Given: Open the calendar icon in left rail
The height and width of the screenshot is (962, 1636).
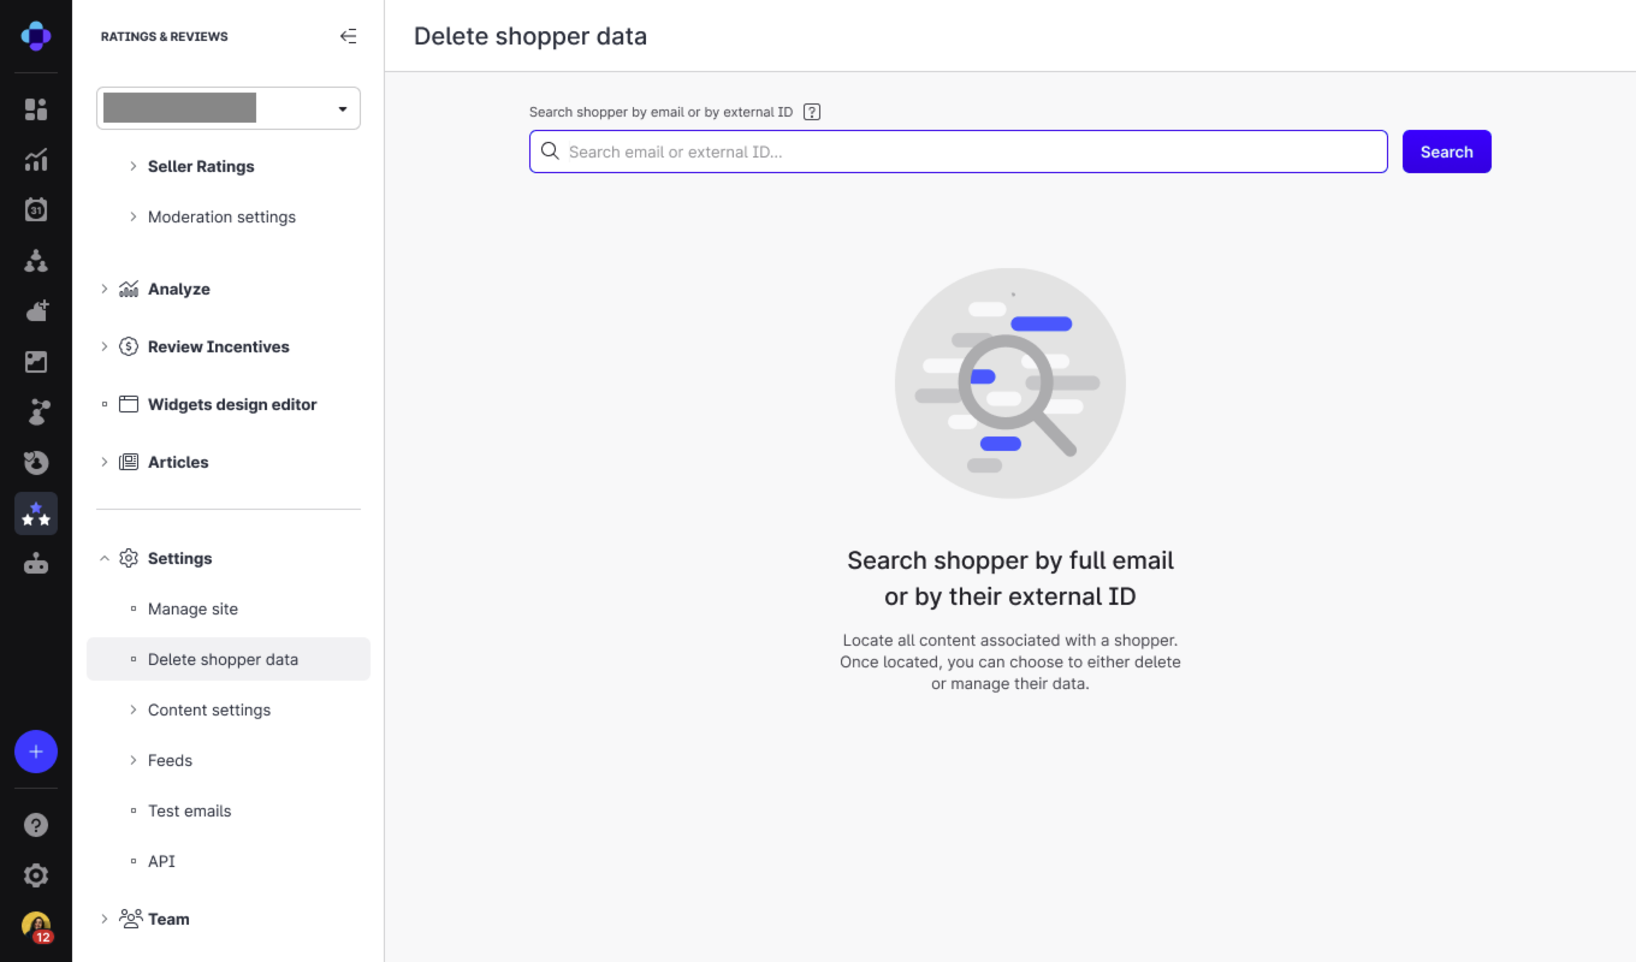Looking at the screenshot, I should point(35,210).
